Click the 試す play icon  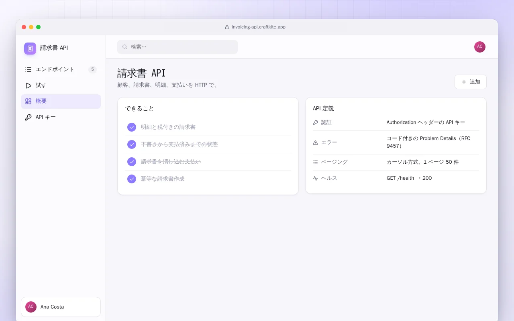pos(28,85)
